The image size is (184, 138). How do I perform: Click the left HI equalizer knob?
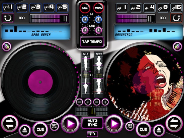[85, 20]
